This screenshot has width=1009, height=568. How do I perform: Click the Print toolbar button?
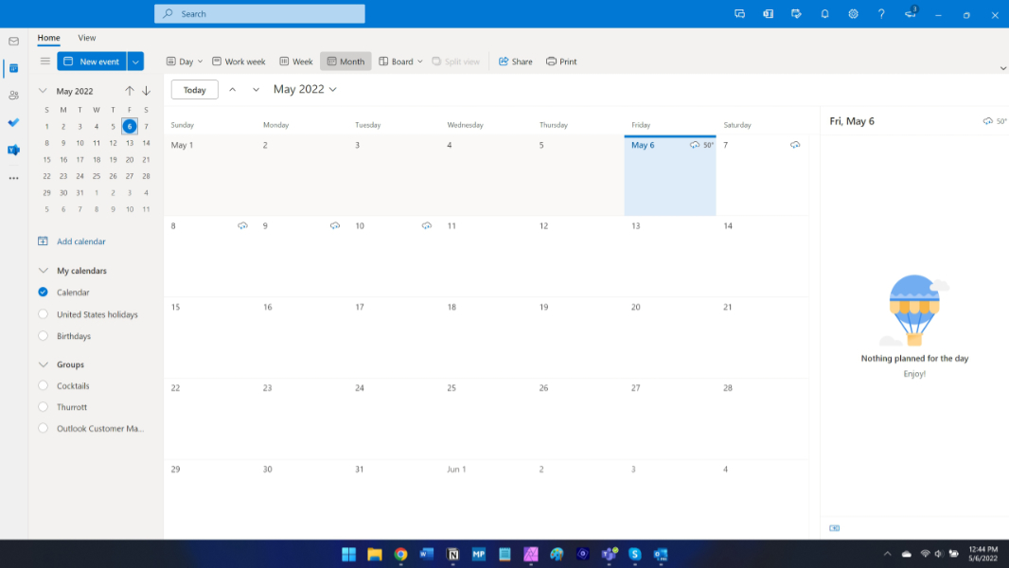(561, 62)
